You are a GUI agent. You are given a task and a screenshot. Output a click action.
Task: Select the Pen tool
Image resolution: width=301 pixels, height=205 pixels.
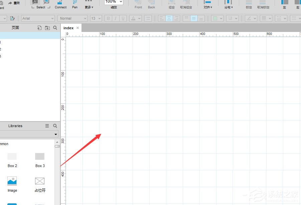click(75, 4)
